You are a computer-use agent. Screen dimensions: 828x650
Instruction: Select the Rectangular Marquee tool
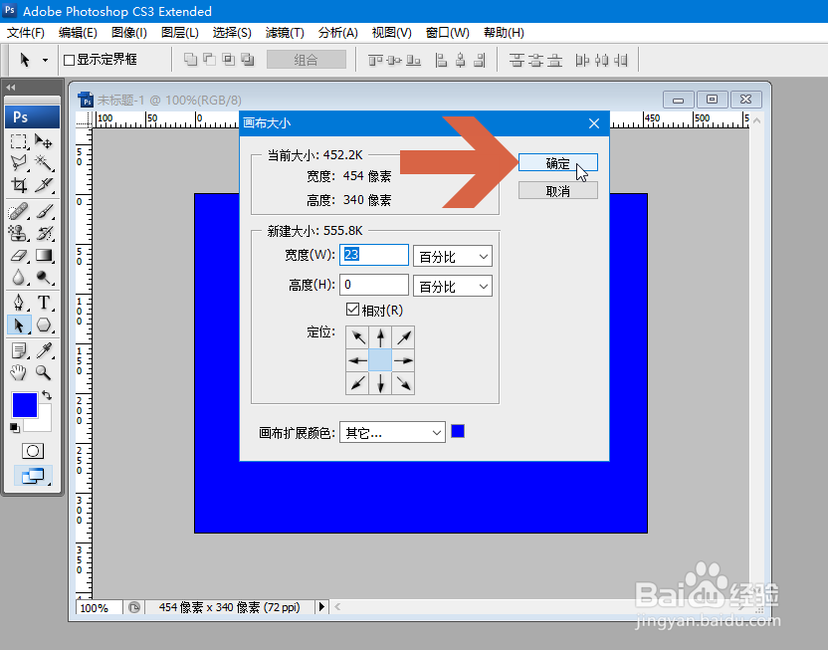pos(19,141)
